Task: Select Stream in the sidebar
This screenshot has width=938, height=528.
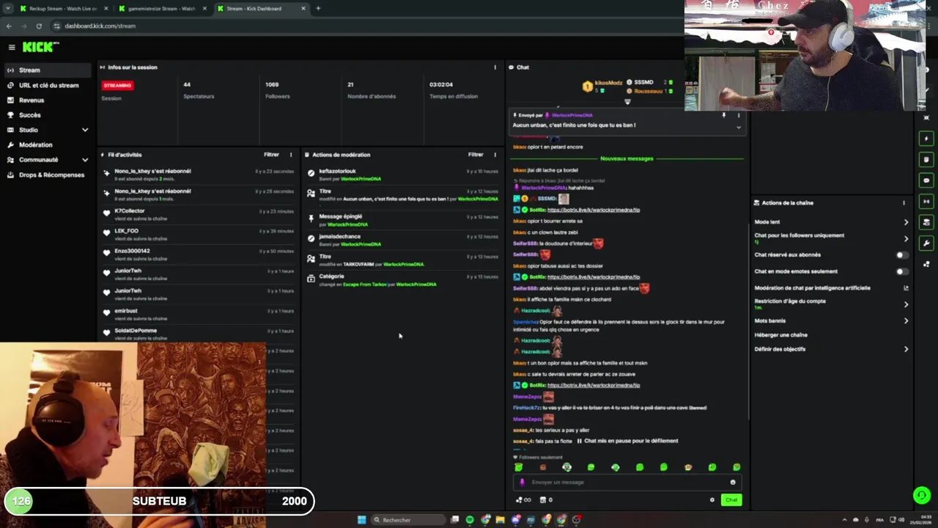Action: point(47,70)
